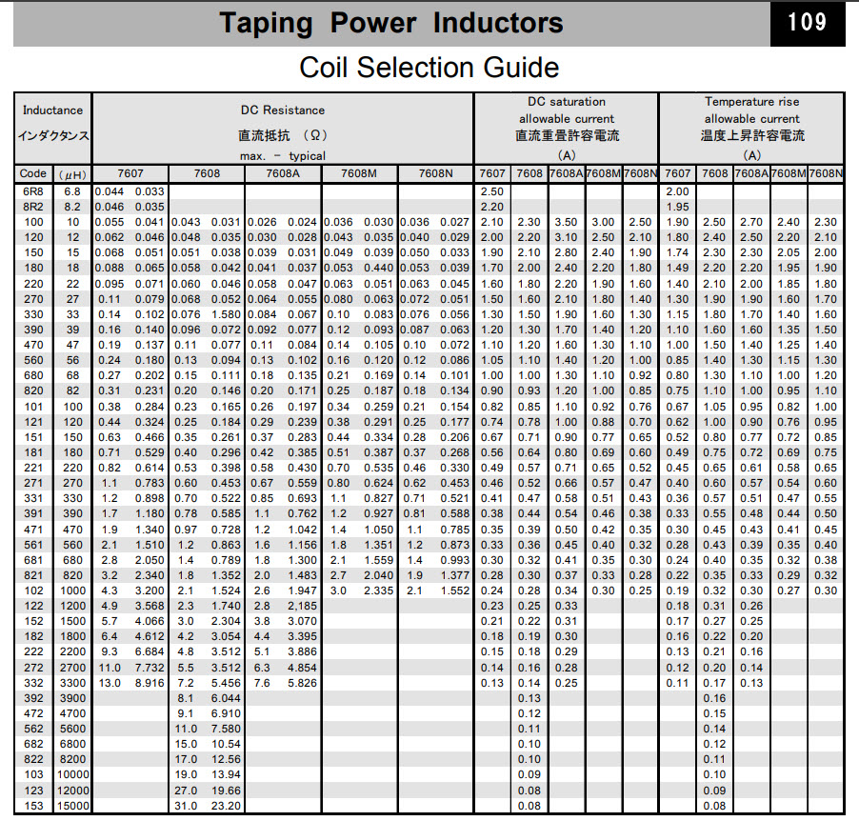
Task: Click the Taping Power Inductors title
Action: (x=390, y=23)
